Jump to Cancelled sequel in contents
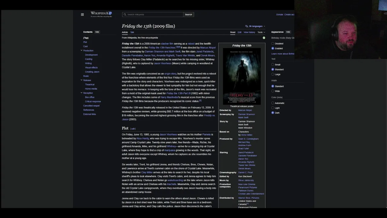The image size is (387, 218). pos(91,106)
